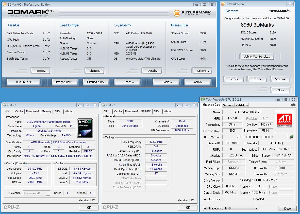Minimize the 3DMark06 main window
Screen dimensions: 300x214
(196, 4)
